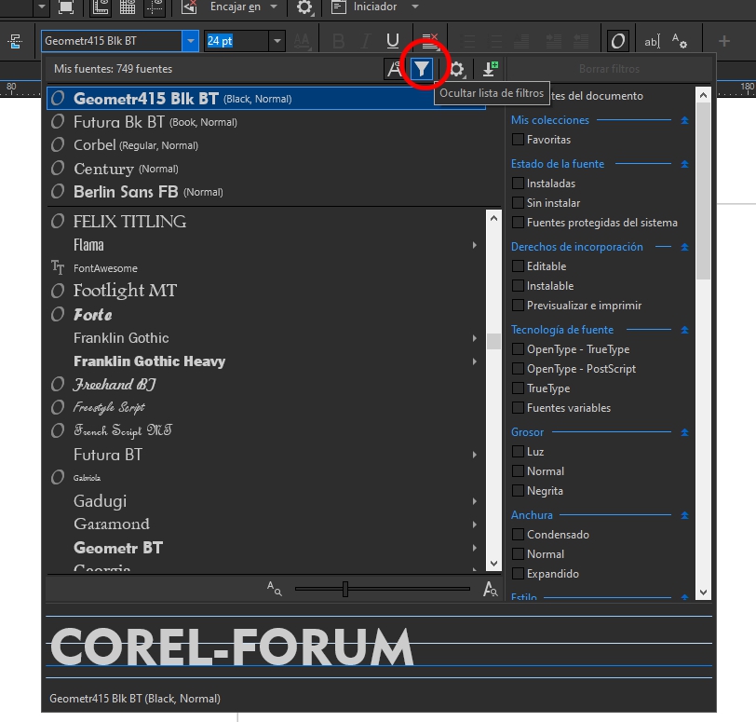756x722 pixels.
Task: Choose the Forte font
Action: tap(266, 315)
